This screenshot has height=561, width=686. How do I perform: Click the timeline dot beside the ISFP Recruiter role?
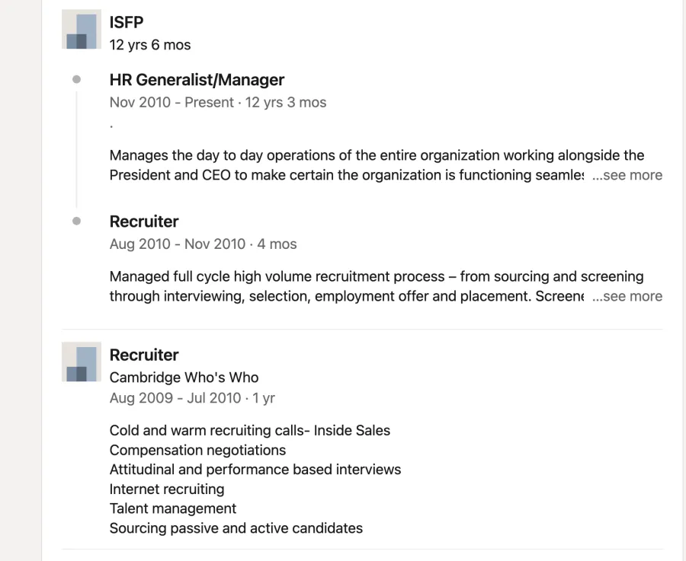click(x=76, y=221)
